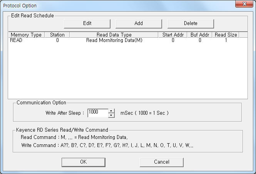Select Start Addr value 0 cell
Image resolution: width=256 pixels, height=174 pixels.
173,40
